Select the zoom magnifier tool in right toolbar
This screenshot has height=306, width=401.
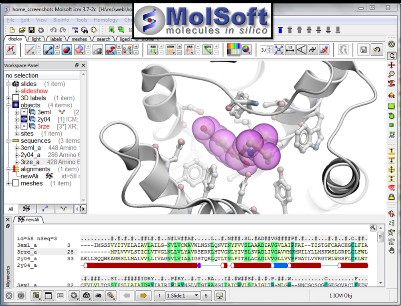click(391, 74)
